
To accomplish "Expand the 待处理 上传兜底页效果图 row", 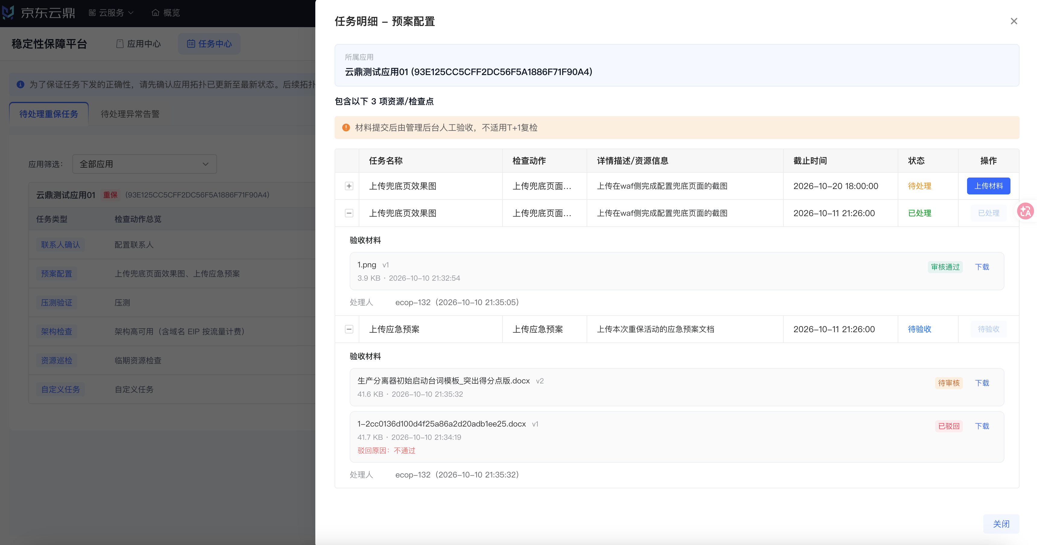I will click(349, 186).
